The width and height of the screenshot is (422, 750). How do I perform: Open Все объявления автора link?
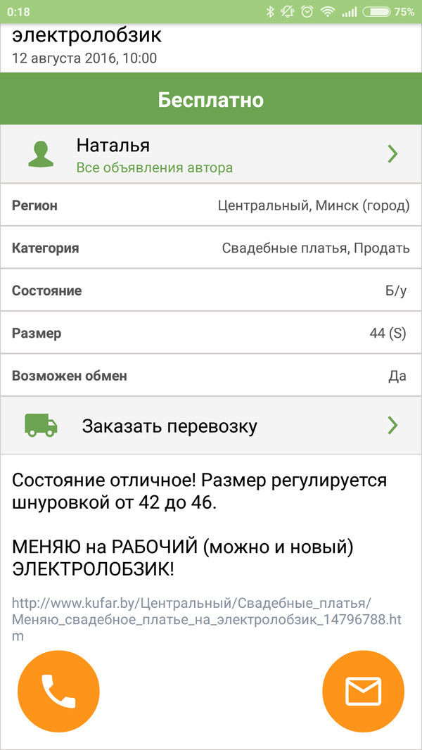(154, 167)
